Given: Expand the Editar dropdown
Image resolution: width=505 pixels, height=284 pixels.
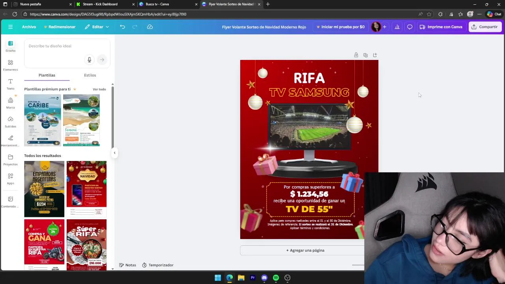Looking at the screenshot, I should click(97, 27).
